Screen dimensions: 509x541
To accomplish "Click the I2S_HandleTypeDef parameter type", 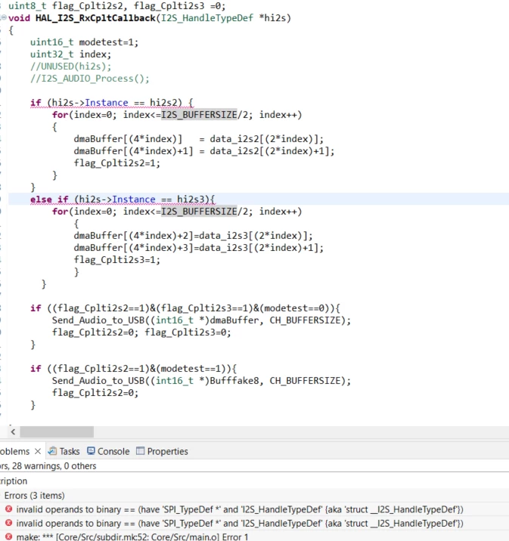I will pyautogui.click(x=207, y=18).
